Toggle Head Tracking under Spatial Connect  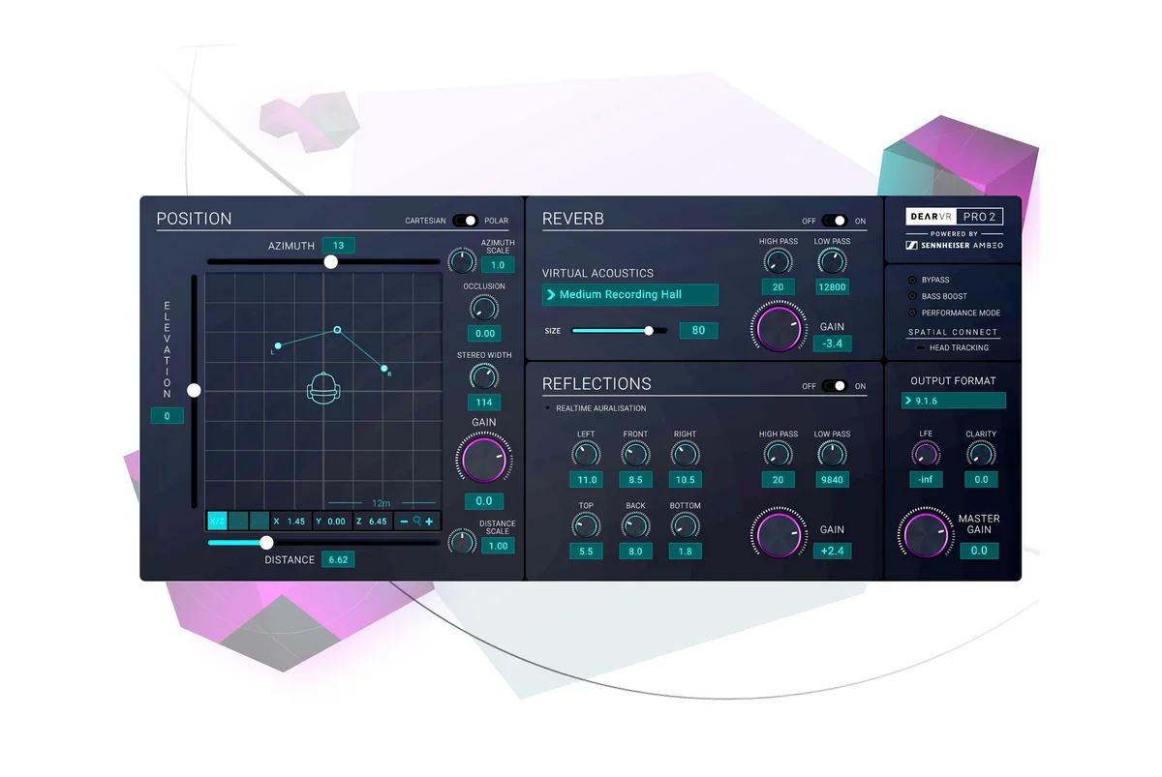(x=919, y=347)
